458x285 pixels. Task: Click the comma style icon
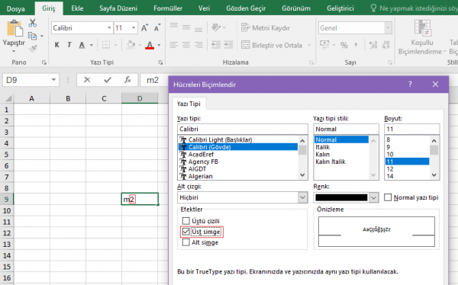click(356, 45)
